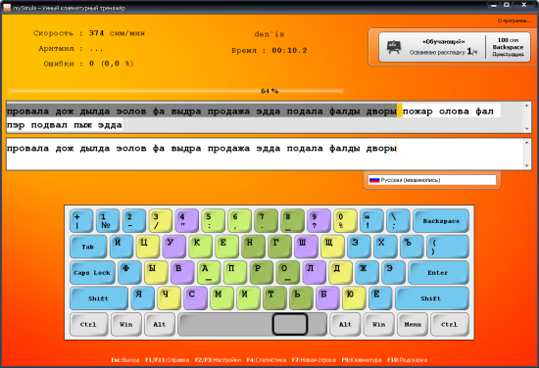Click the 1 № number key
Image resolution: width=539 pixels, height=368 pixels.
(x=108, y=221)
